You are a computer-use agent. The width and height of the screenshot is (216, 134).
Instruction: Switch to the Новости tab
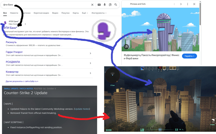(14, 13)
